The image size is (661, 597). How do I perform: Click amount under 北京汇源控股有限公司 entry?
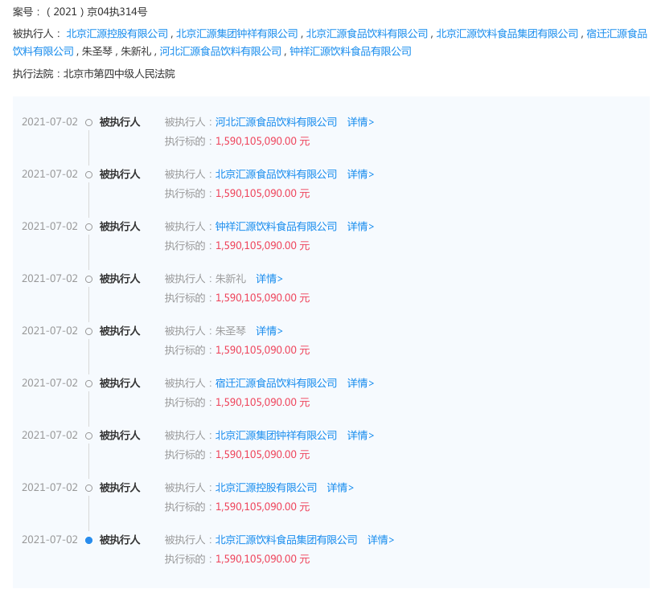point(263,507)
